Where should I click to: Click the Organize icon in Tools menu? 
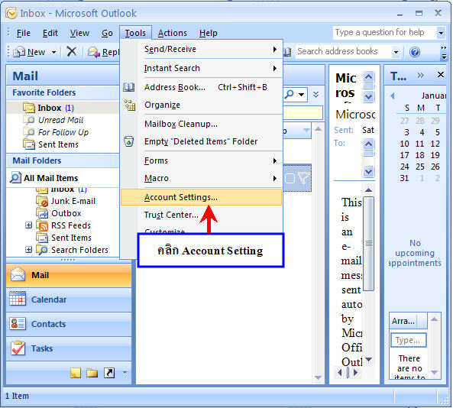[x=129, y=105]
